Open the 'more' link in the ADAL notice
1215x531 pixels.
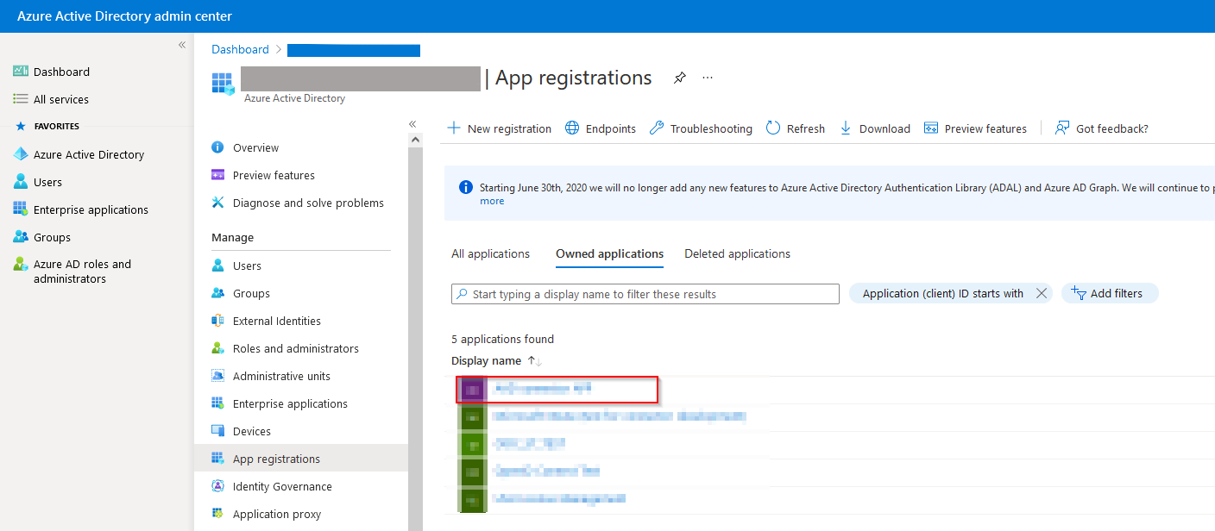(492, 200)
